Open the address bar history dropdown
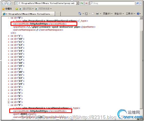This screenshot has width=144, height=121. 78,3
